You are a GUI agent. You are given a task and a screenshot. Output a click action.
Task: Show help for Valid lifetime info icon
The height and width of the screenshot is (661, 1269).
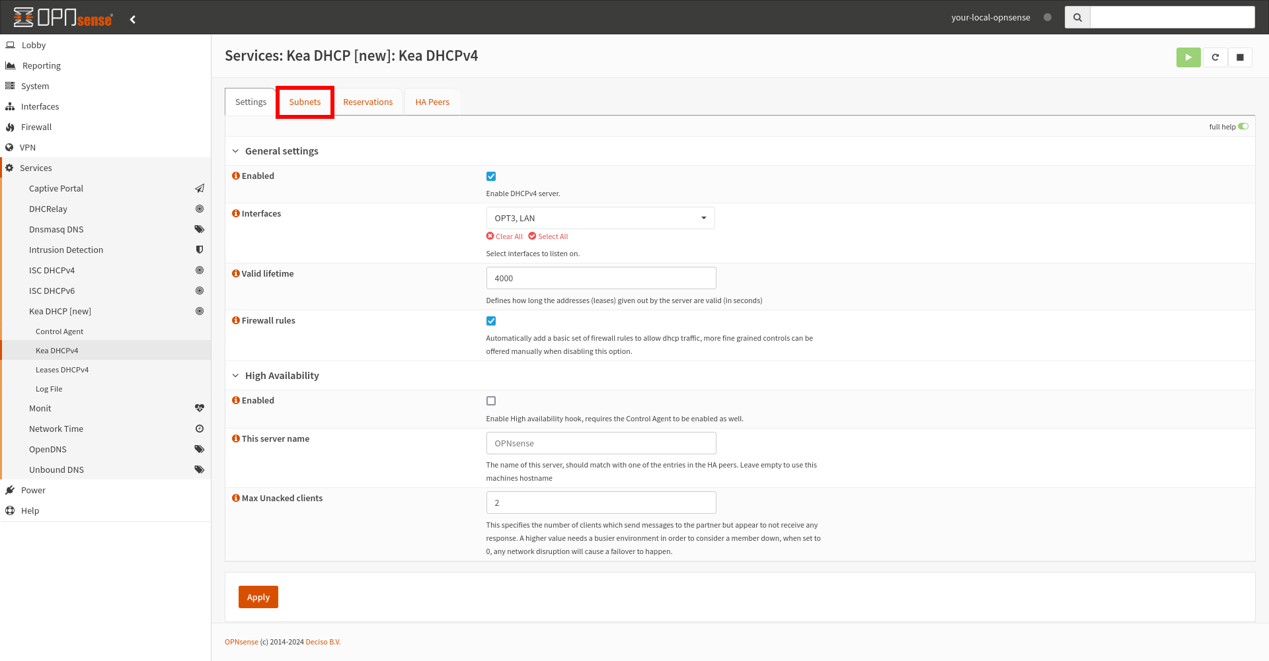click(236, 273)
